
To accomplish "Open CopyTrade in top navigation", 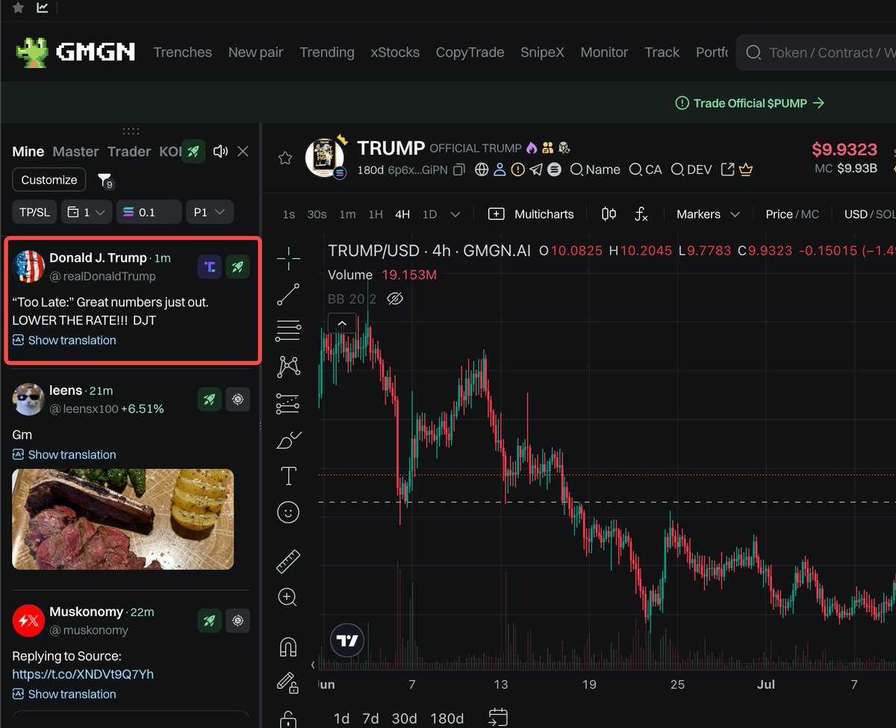I will click(470, 52).
